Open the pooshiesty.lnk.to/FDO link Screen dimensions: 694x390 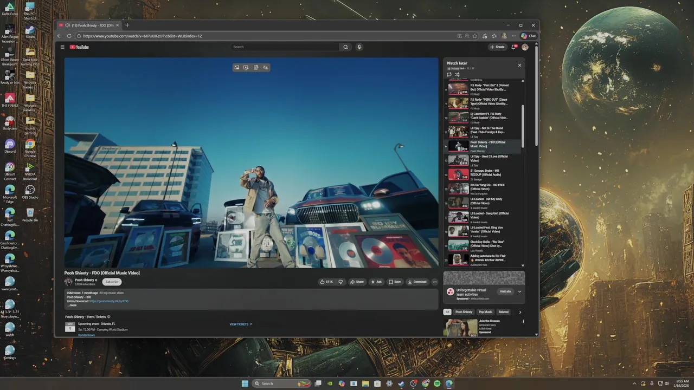click(109, 301)
